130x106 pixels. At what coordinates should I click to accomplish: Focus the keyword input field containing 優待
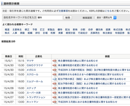point(50,18)
